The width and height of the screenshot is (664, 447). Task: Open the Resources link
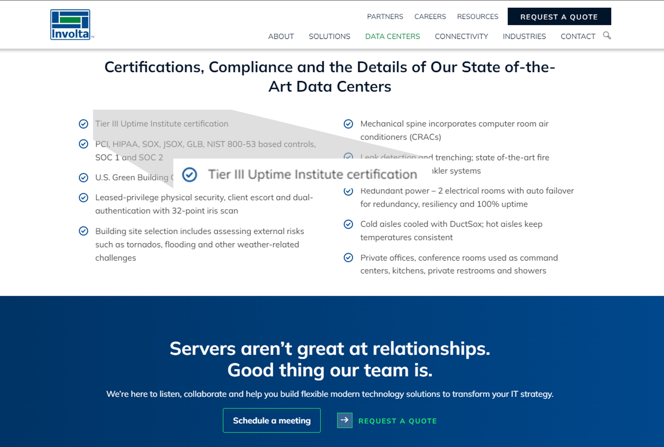coord(478,17)
